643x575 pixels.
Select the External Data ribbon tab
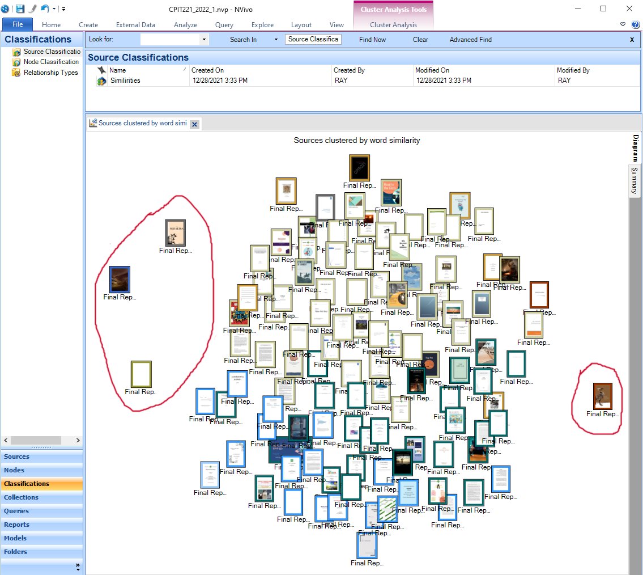[135, 24]
